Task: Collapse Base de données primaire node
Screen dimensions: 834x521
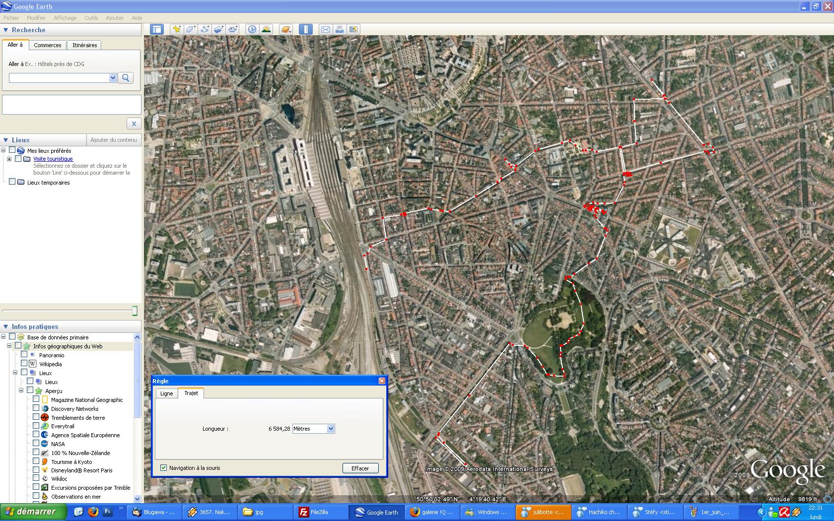Action: pyautogui.click(x=3, y=337)
